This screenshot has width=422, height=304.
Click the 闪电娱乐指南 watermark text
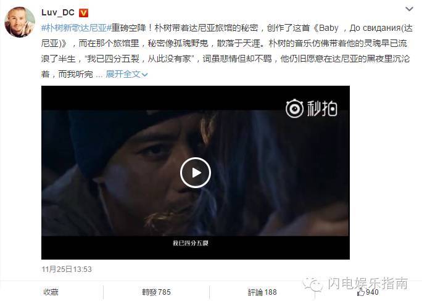coord(368,283)
